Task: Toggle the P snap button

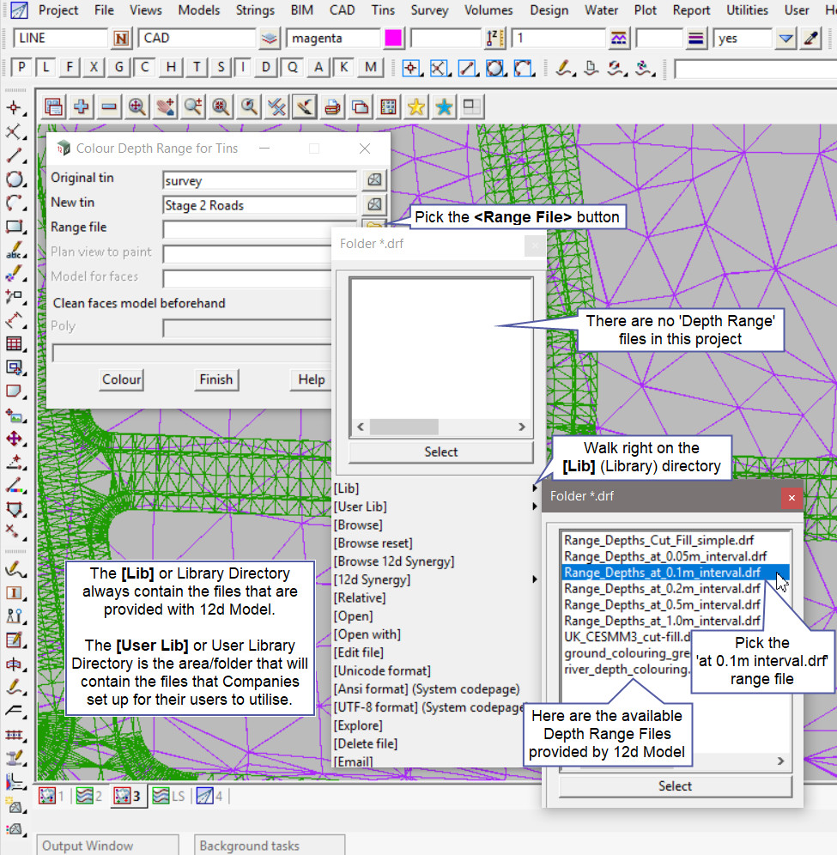Action: coord(21,68)
